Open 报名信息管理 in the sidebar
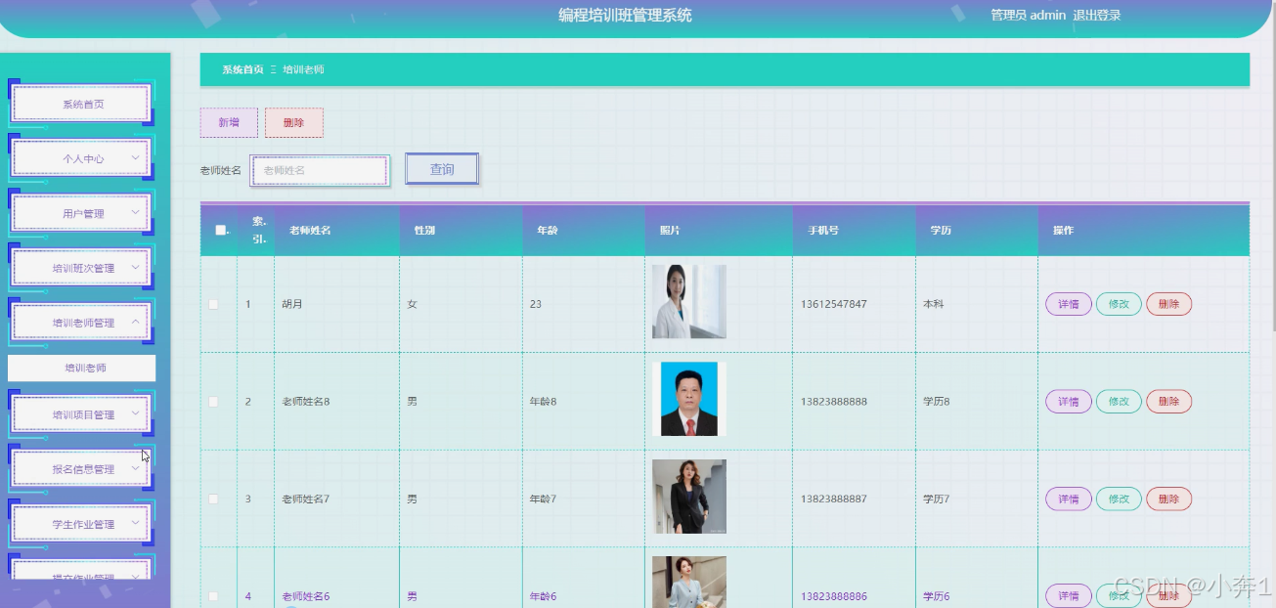 click(81, 469)
